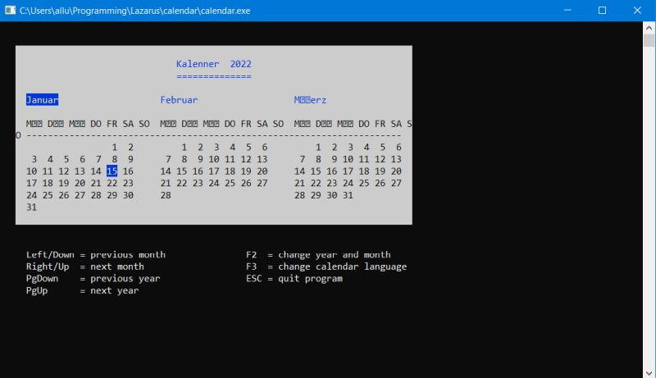Click the console window icon in title bar
The image size is (656, 378).
10,11
